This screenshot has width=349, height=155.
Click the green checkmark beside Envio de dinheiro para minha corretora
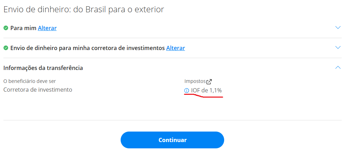[x=6, y=48]
